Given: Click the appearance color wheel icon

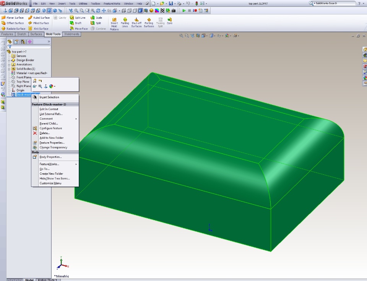Looking at the screenshot, I should (x=51, y=86).
